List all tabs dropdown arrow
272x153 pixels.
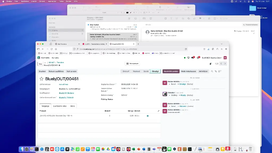[222, 44]
